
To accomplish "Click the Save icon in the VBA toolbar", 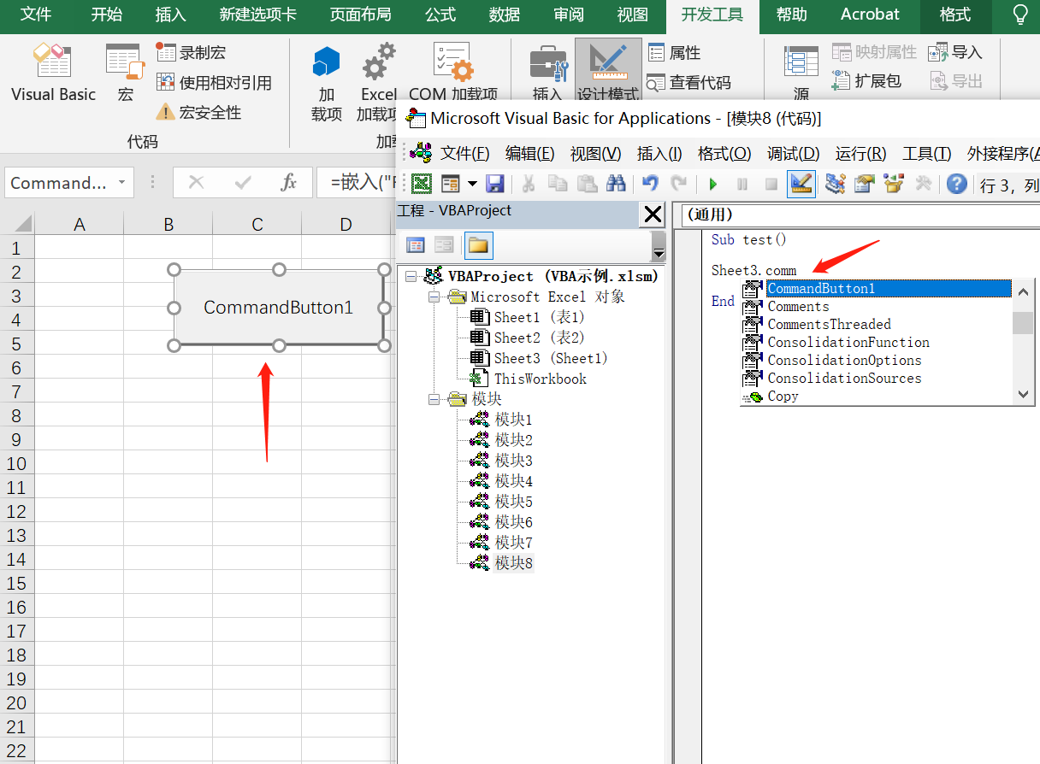I will tap(495, 183).
